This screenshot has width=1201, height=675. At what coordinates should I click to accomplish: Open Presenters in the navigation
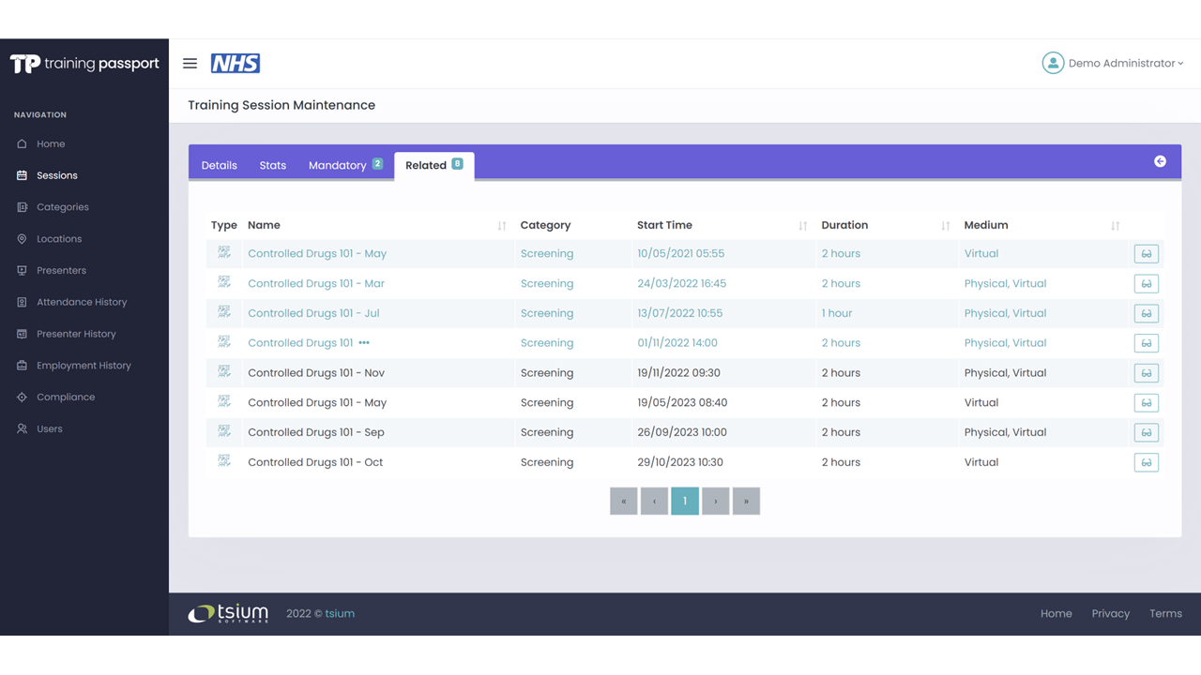62,271
